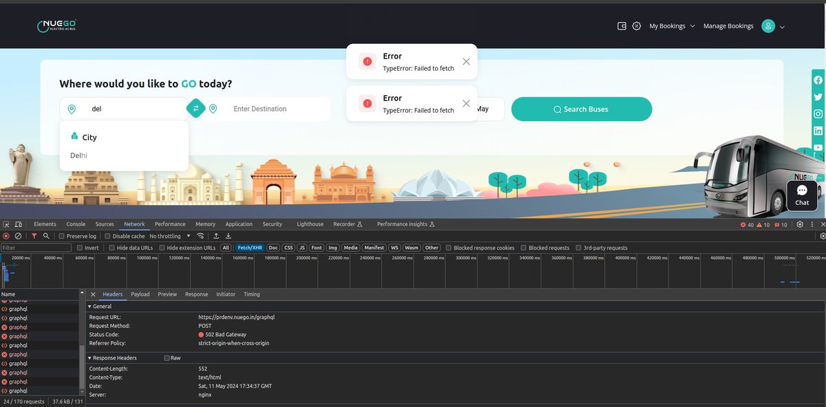
Task: Check Blocked requests
Action: [523, 247]
